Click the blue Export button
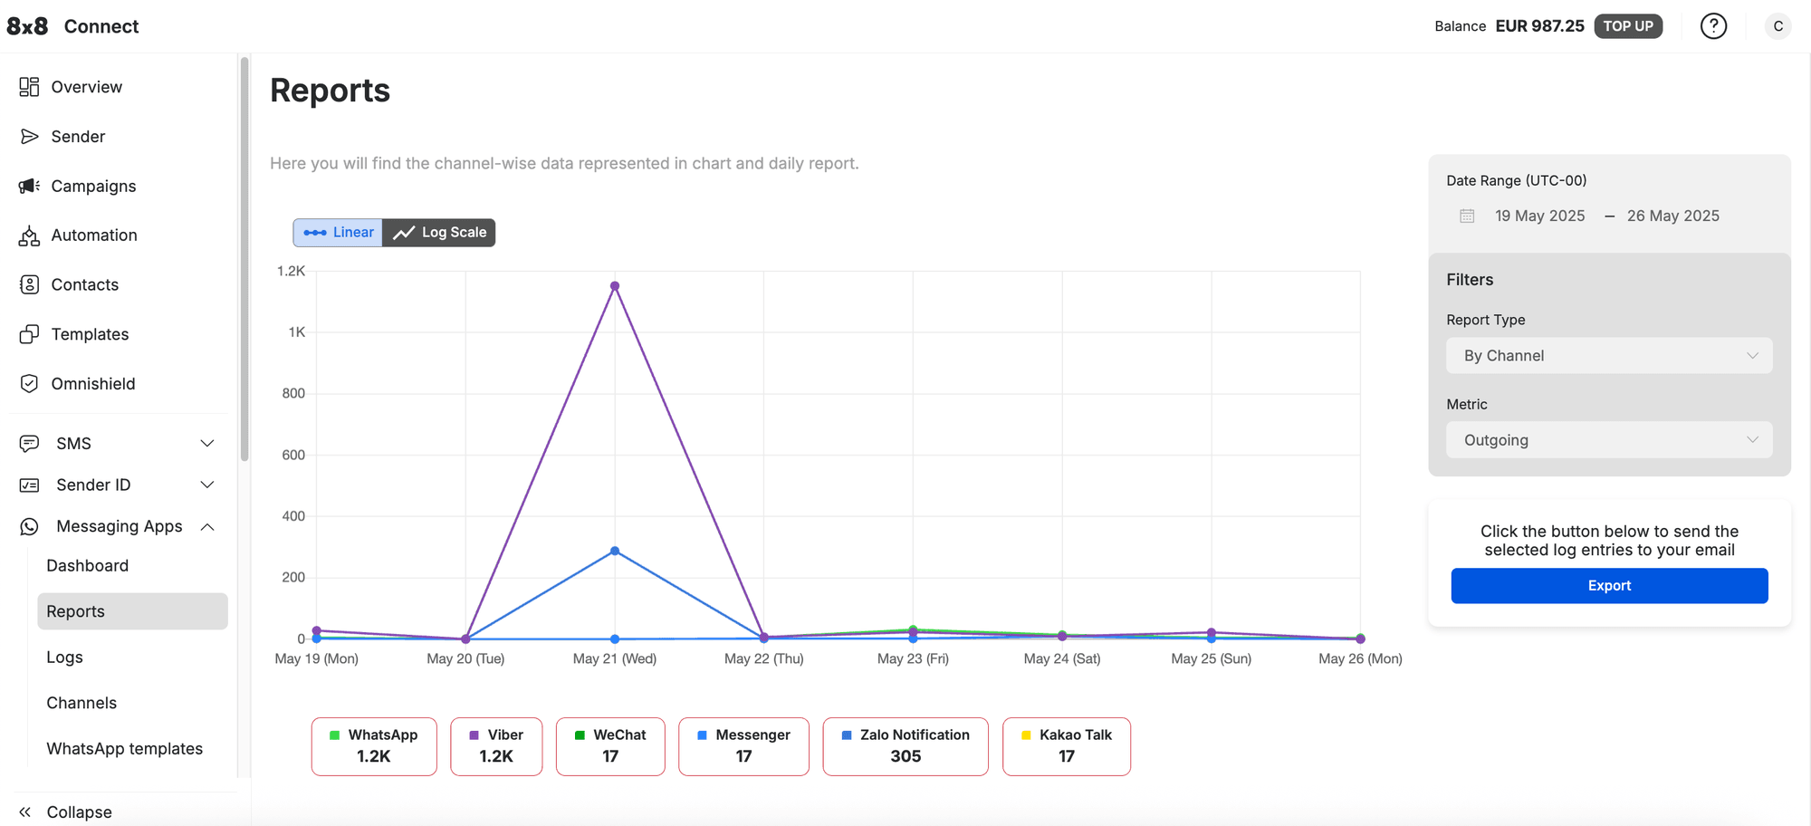1811x826 pixels. 1609,586
